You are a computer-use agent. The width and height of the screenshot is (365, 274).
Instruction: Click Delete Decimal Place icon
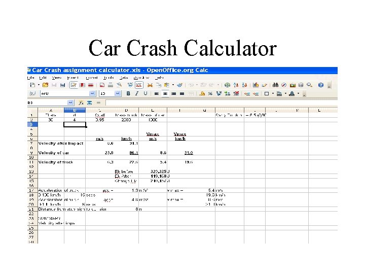[x=236, y=94]
